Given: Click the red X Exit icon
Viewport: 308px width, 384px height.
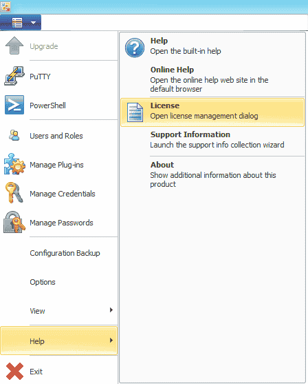Looking at the screenshot, I should (14, 371).
